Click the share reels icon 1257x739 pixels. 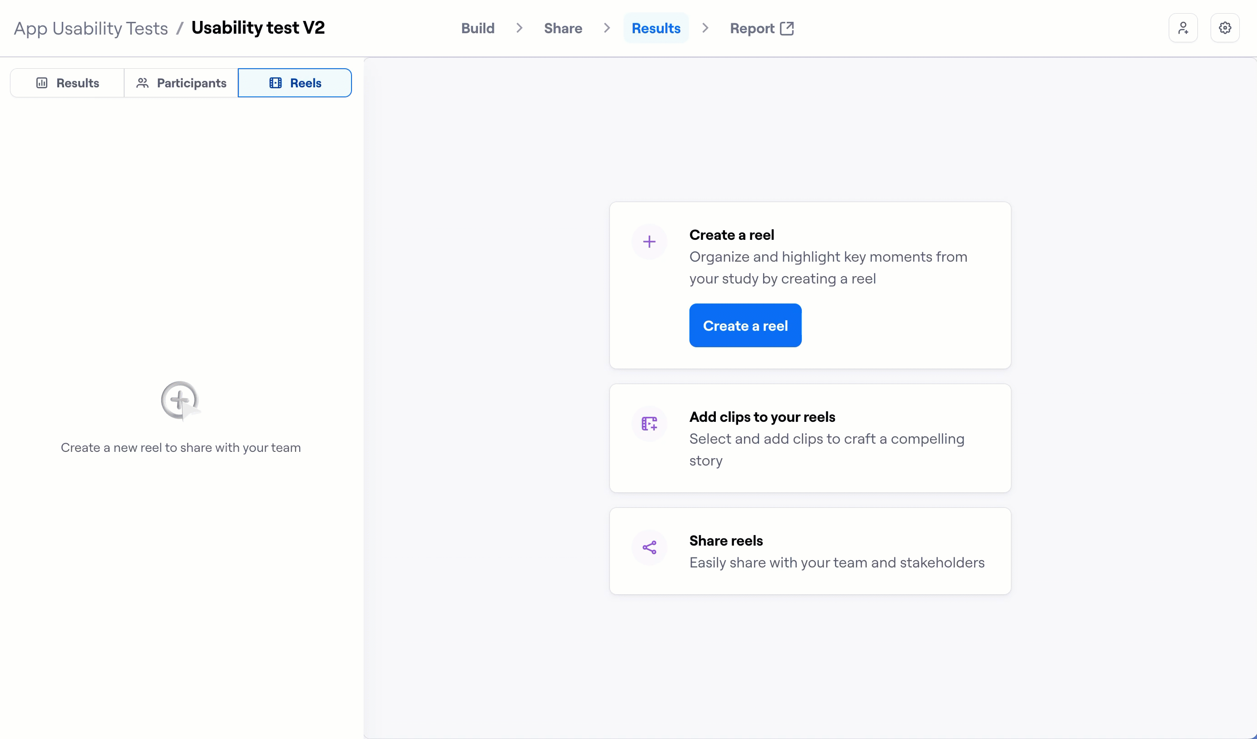[649, 547]
